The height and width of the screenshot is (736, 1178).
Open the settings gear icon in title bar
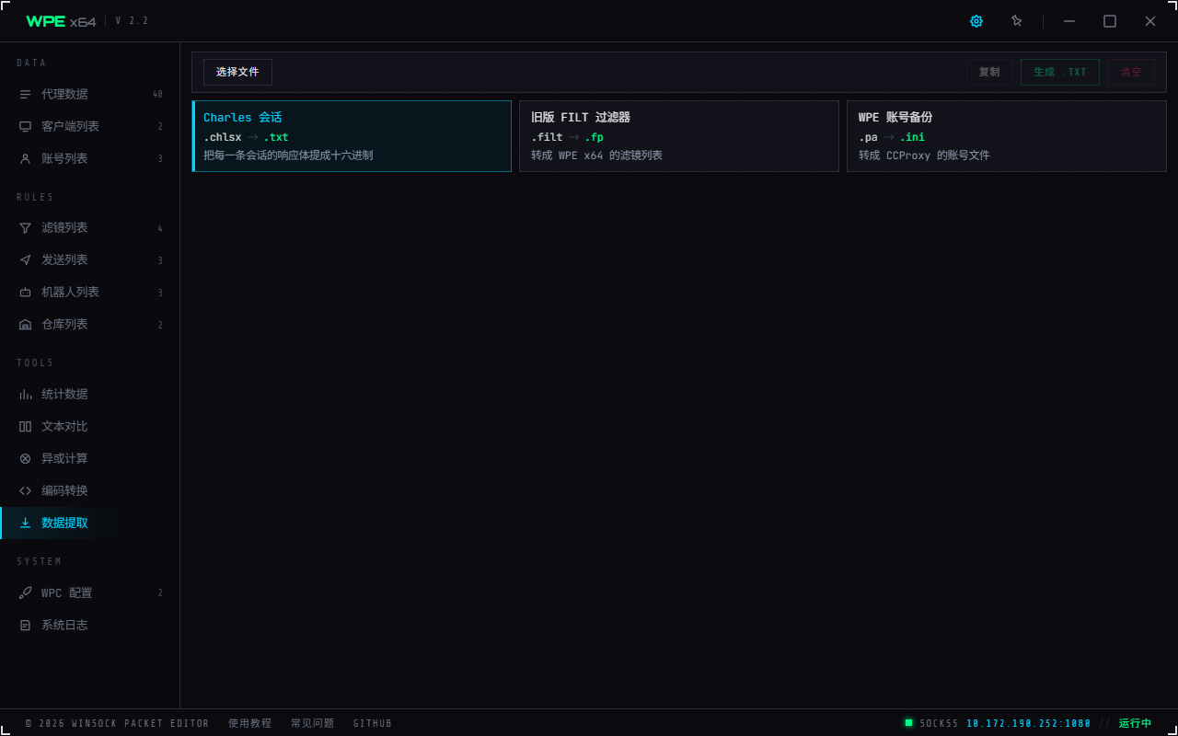(x=976, y=21)
